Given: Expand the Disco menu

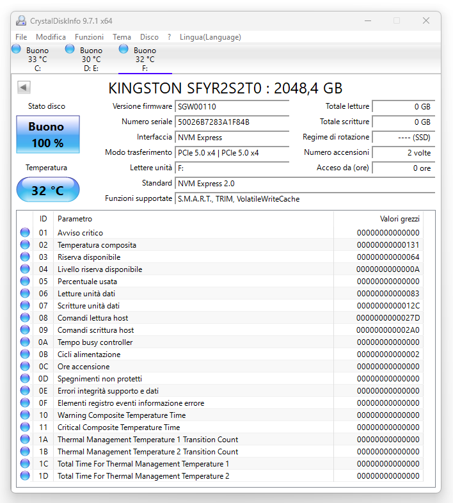Looking at the screenshot, I should (x=149, y=37).
